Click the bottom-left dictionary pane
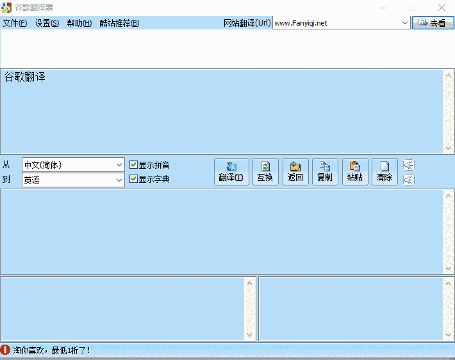455x360 pixels. click(x=122, y=309)
